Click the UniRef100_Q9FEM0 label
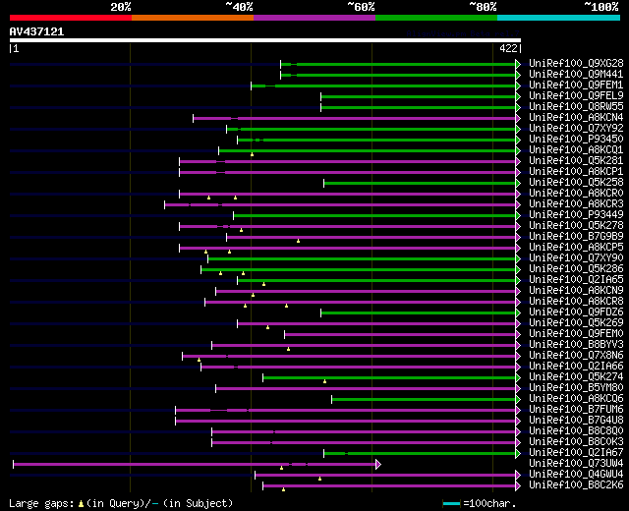629x511 pixels. pyautogui.click(x=576, y=334)
